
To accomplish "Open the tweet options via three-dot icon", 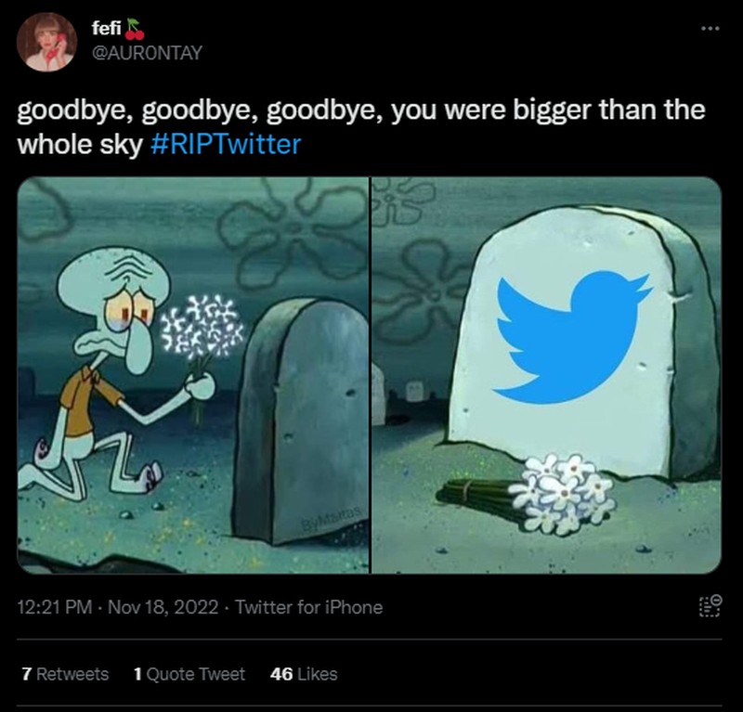I will point(708,28).
